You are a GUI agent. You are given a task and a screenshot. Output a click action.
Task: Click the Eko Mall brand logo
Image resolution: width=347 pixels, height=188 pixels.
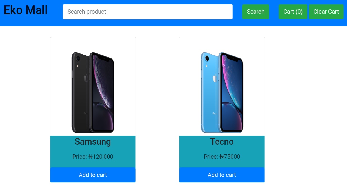click(26, 11)
